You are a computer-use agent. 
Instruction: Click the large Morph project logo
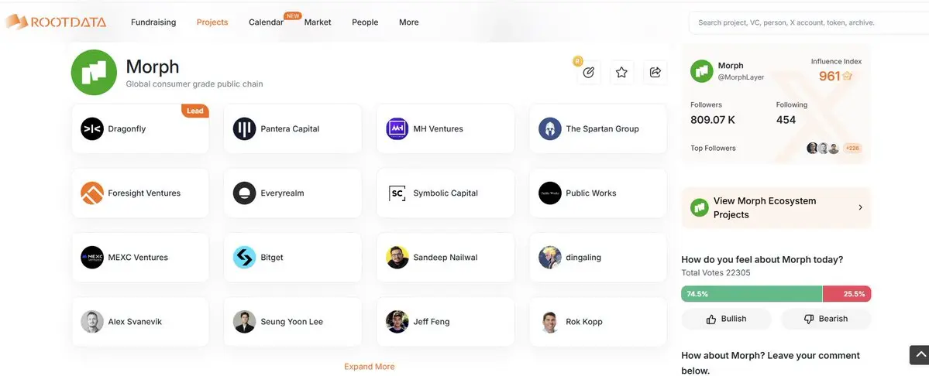[x=94, y=72]
